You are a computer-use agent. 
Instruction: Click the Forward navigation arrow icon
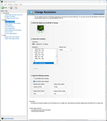tap(11, 8)
